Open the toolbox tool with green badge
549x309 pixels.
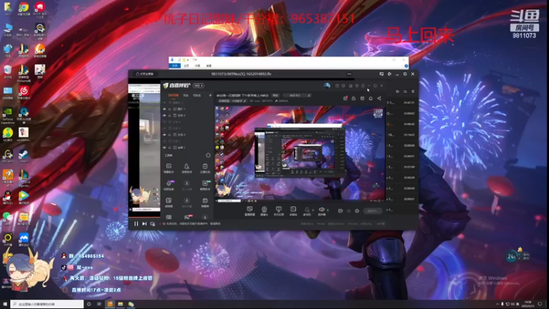coord(205,185)
